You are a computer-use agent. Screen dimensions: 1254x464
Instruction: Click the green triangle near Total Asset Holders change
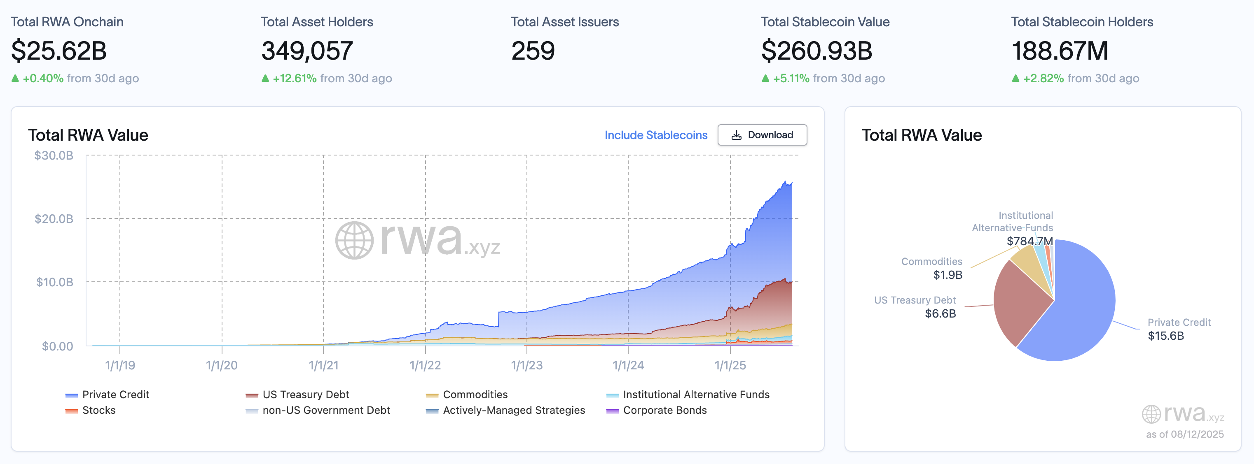pos(266,78)
